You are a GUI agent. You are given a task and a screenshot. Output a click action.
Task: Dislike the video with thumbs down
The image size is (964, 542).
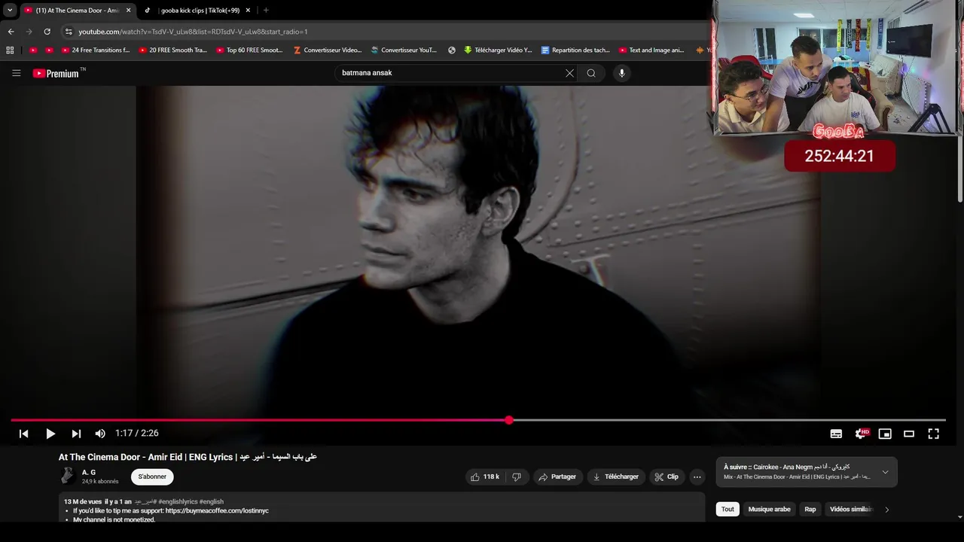click(x=517, y=477)
